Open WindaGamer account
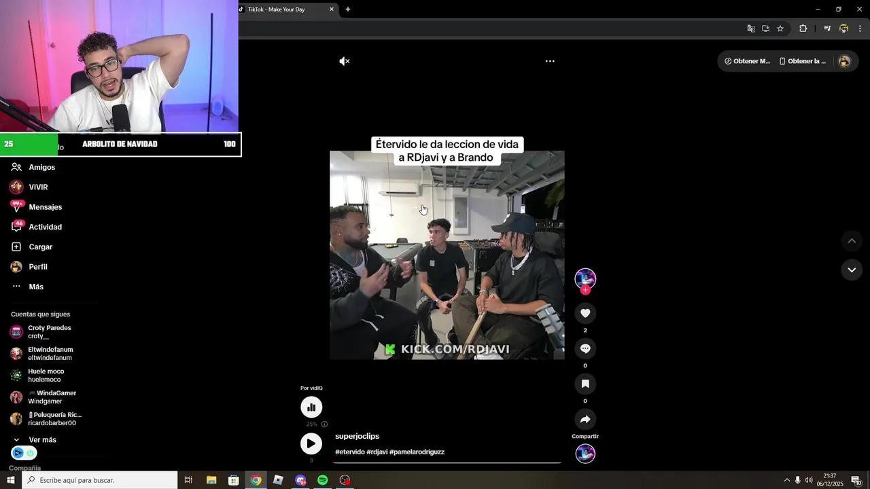Image resolution: width=870 pixels, height=489 pixels. (x=52, y=397)
